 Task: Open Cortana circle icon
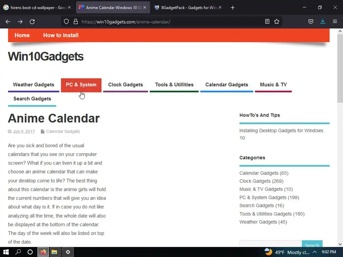pos(30,252)
